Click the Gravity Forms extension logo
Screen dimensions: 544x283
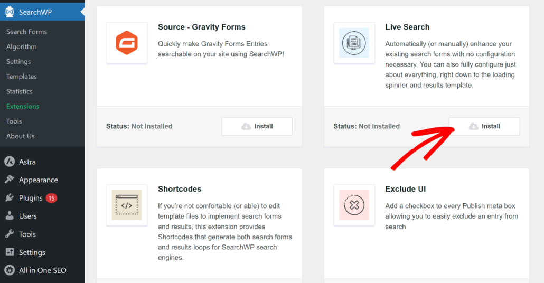pos(127,43)
